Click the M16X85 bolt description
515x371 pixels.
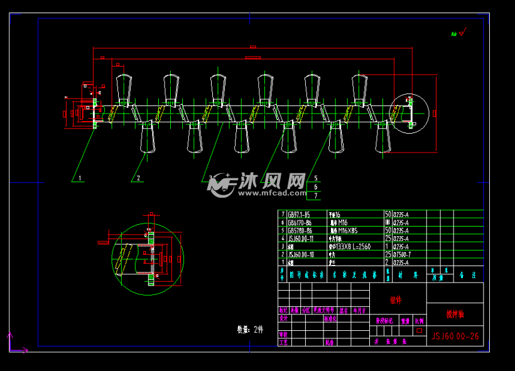pos(344,230)
